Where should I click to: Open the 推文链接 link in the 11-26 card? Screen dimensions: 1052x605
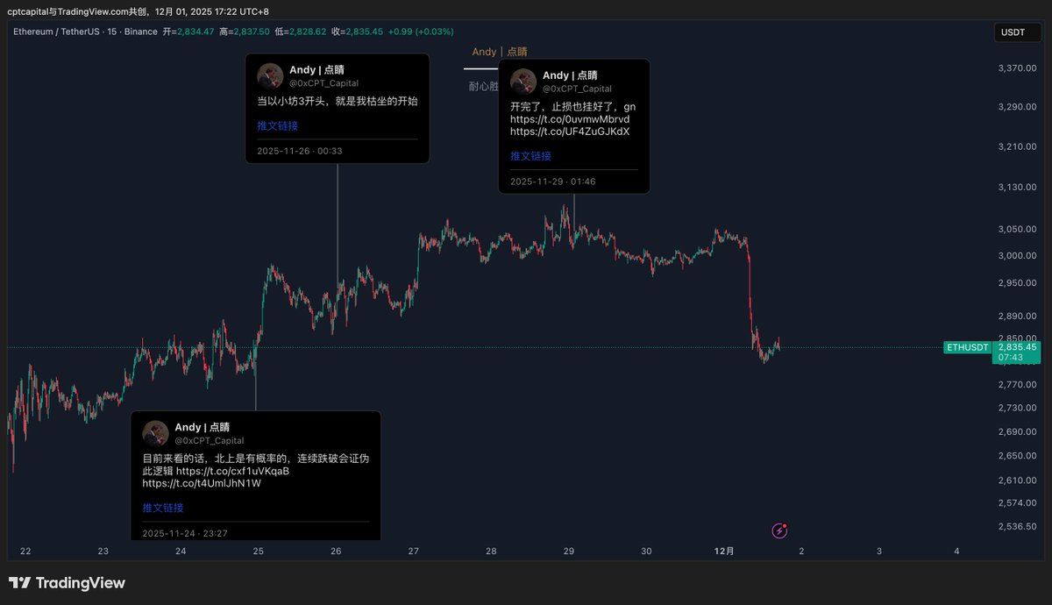(277, 125)
